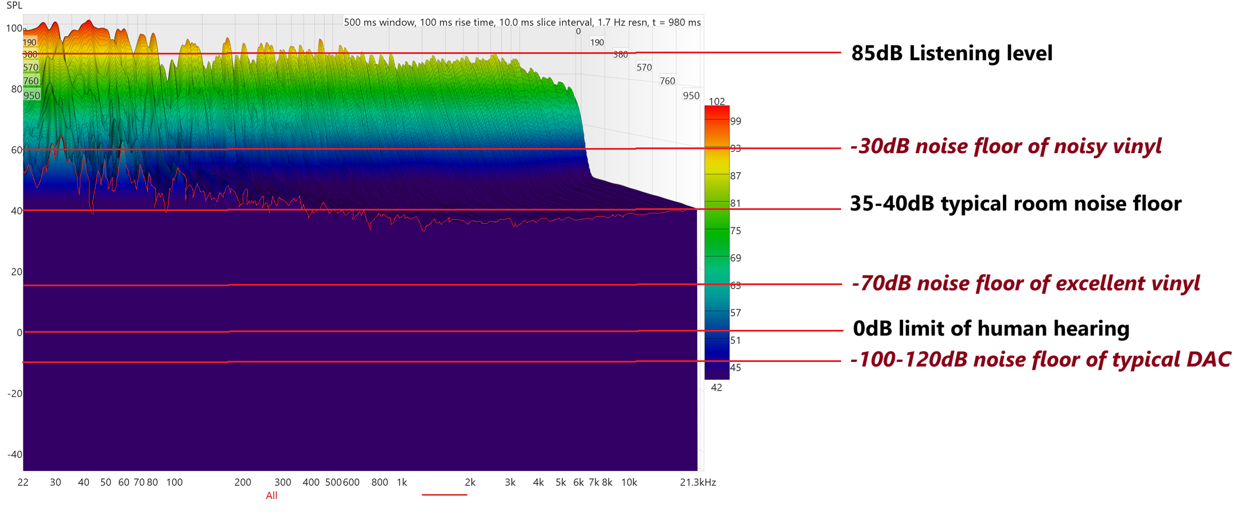Image resolution: width=1249 pixels, height=518 pixels.
Task: Click the 10k frequency axis label
Action: pos(629,482)
